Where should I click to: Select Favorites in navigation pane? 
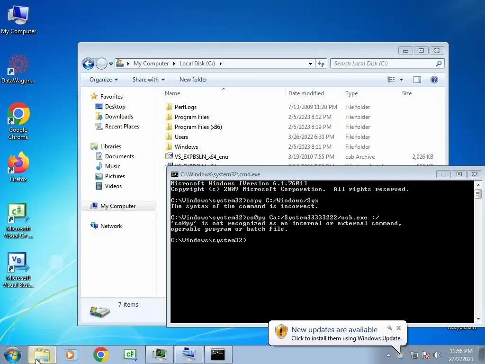[x=107, y=97]
